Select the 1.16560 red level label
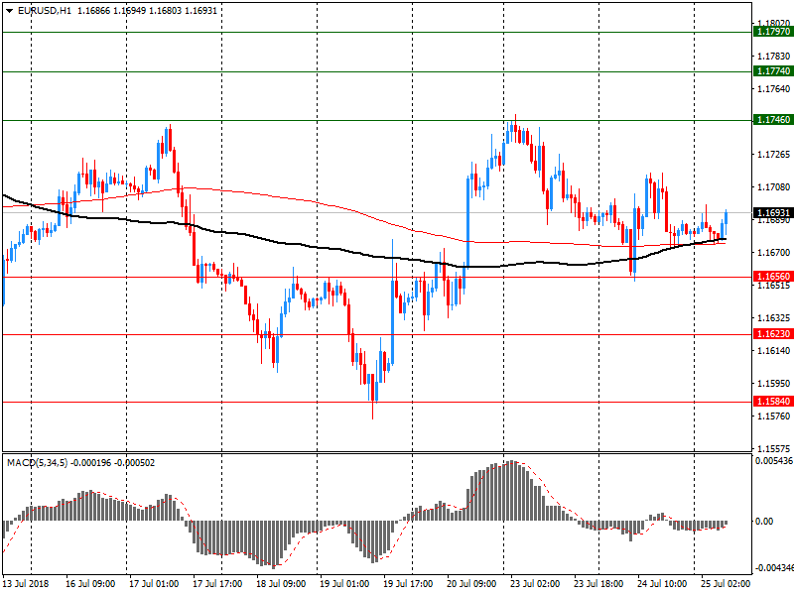This screenshot has height=595, width=794. 773,277
